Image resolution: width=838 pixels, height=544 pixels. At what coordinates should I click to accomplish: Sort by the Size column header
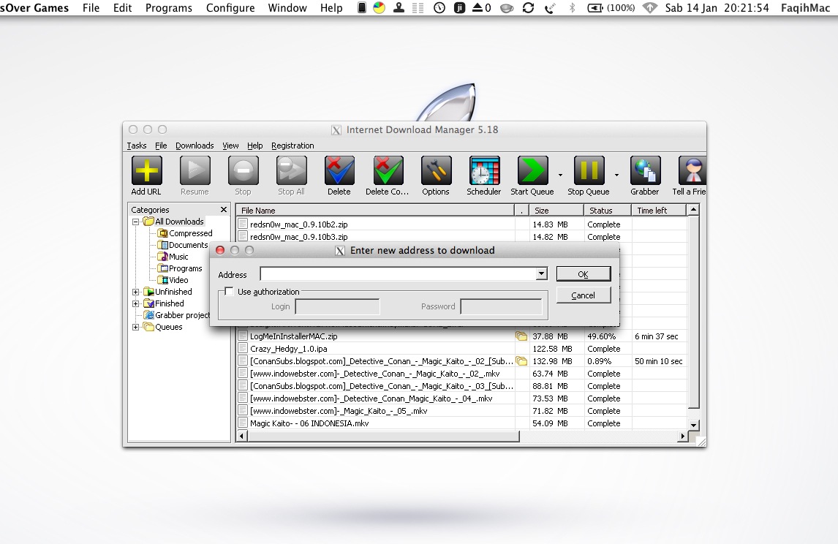pos(556,211)
